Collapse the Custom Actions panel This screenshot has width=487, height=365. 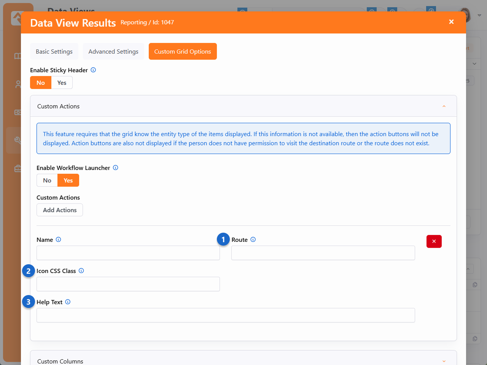click(x=444, y=106)
